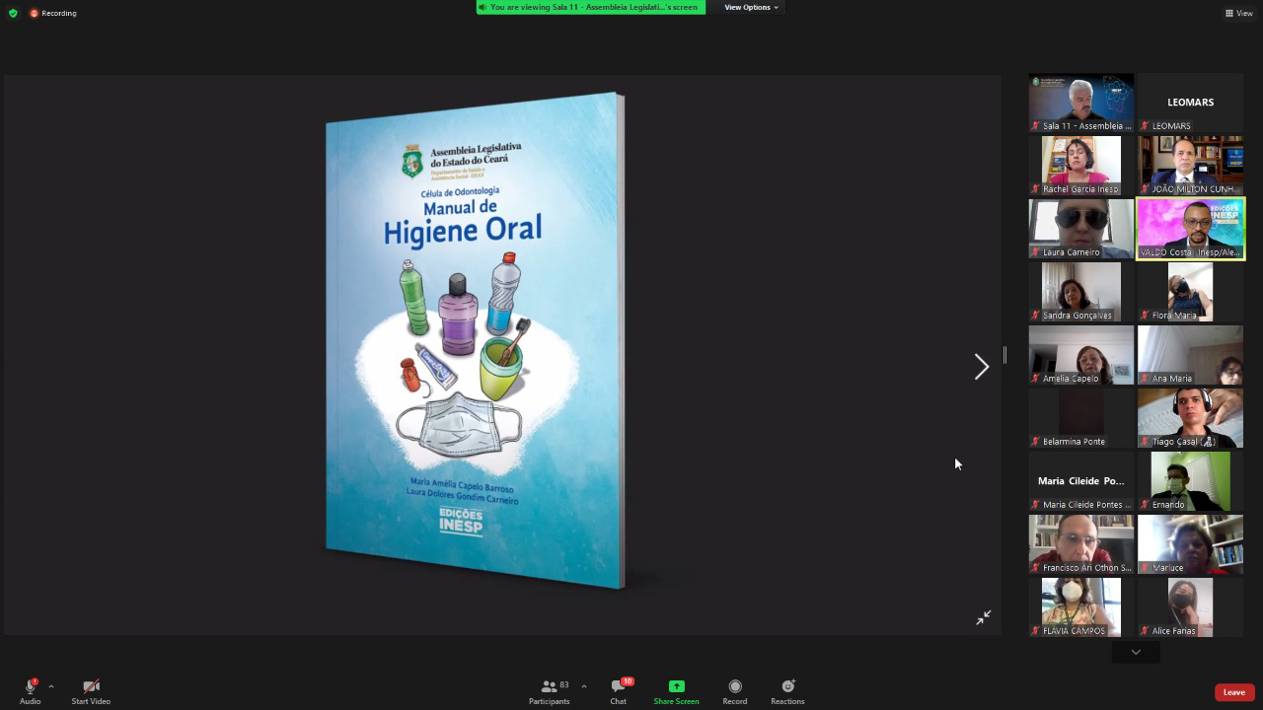Open the Chat panel
This screenshot has height=710, width=1263.
618,687
